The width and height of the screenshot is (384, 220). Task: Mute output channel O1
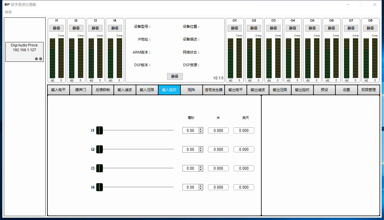pyautogui.click(x=235, y=28)
